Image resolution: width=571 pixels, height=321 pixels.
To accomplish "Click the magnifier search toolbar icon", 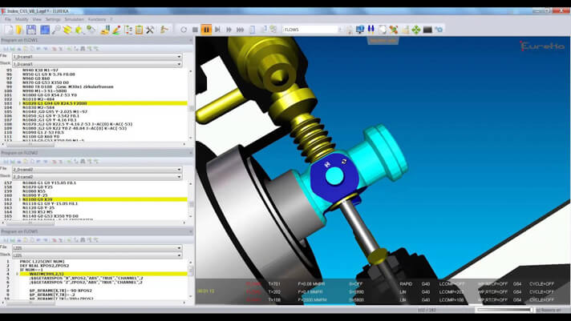I will click(56, 30).
